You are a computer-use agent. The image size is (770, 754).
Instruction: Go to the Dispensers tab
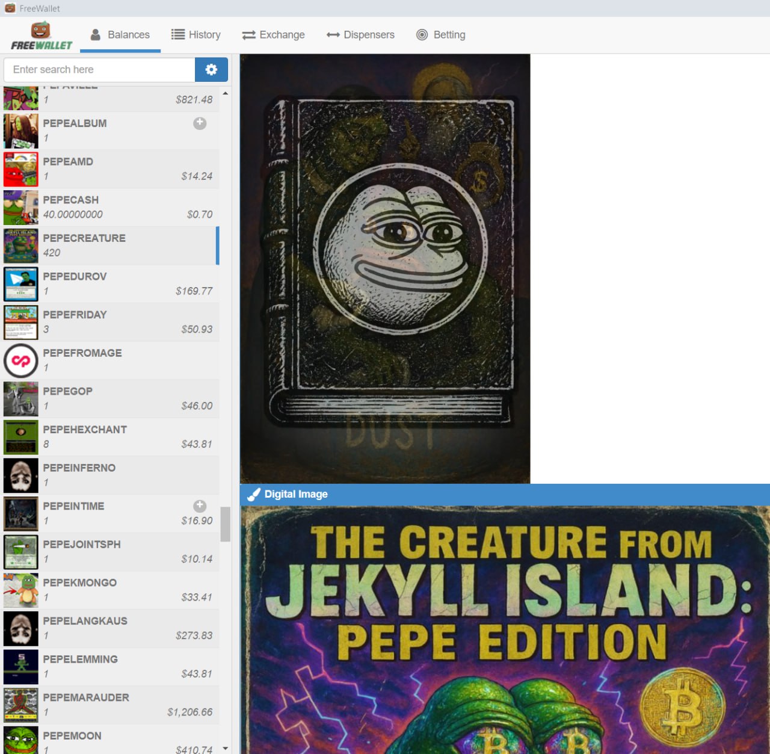point(360,35)
